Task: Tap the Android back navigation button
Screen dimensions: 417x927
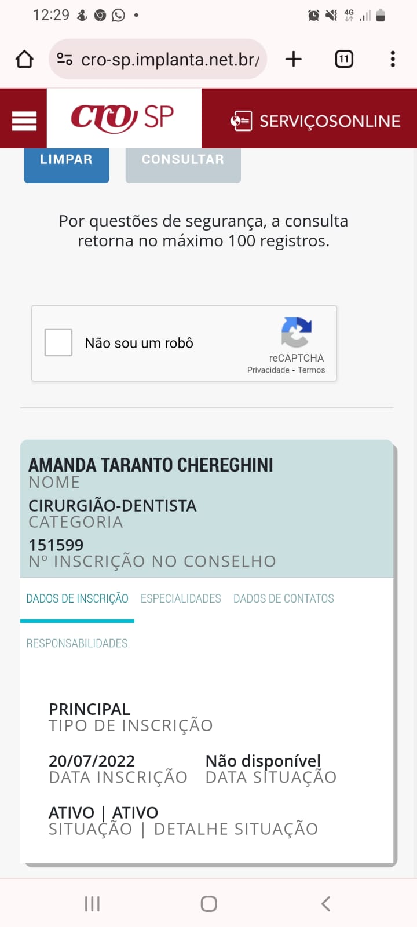Action: pyautogui.click(x=325, y=903)
